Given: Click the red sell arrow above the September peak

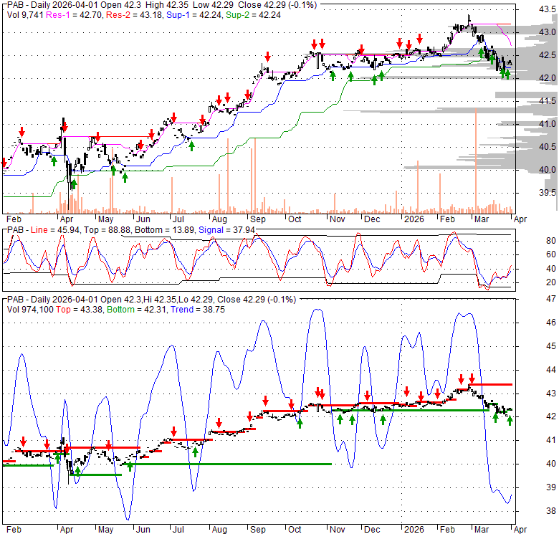Looking at the screenshot, I should tap(267, 56).
